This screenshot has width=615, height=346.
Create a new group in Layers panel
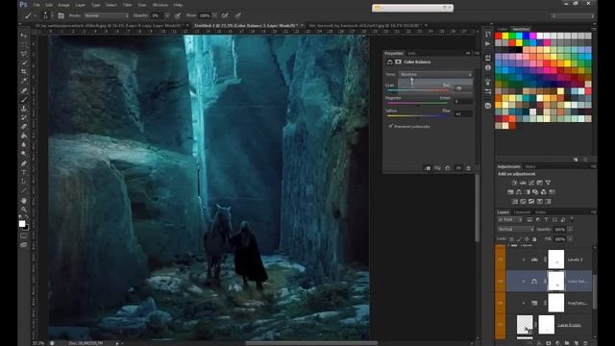click(567, 343)
